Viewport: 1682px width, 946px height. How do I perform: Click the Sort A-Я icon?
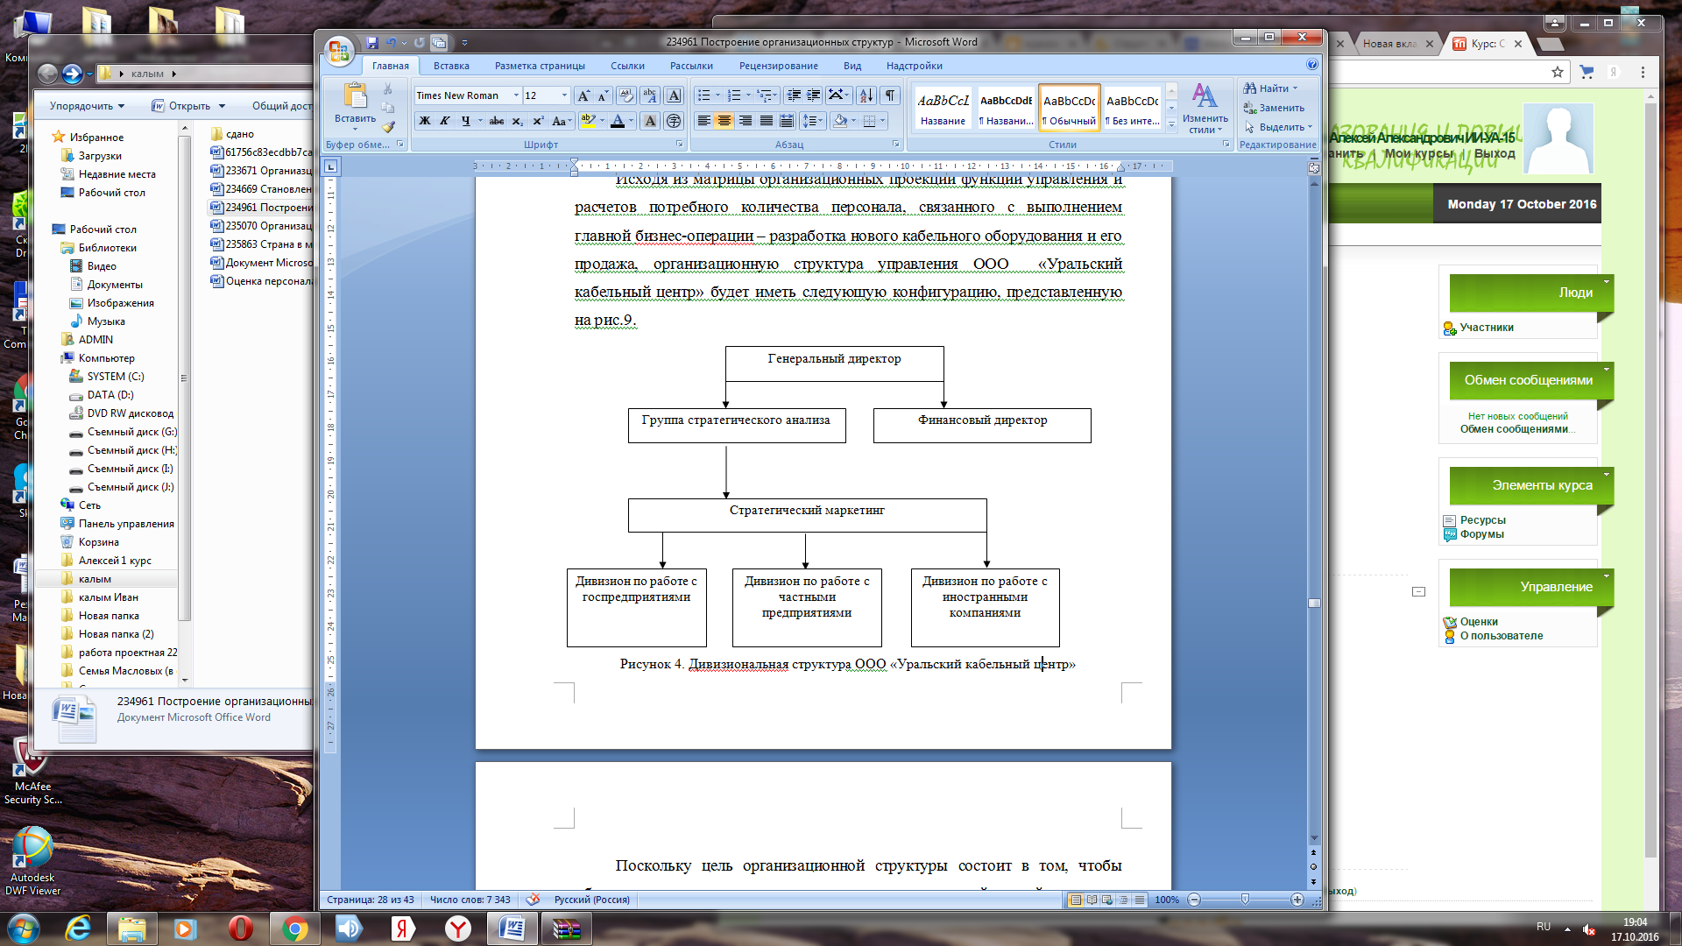coord(866,95)
